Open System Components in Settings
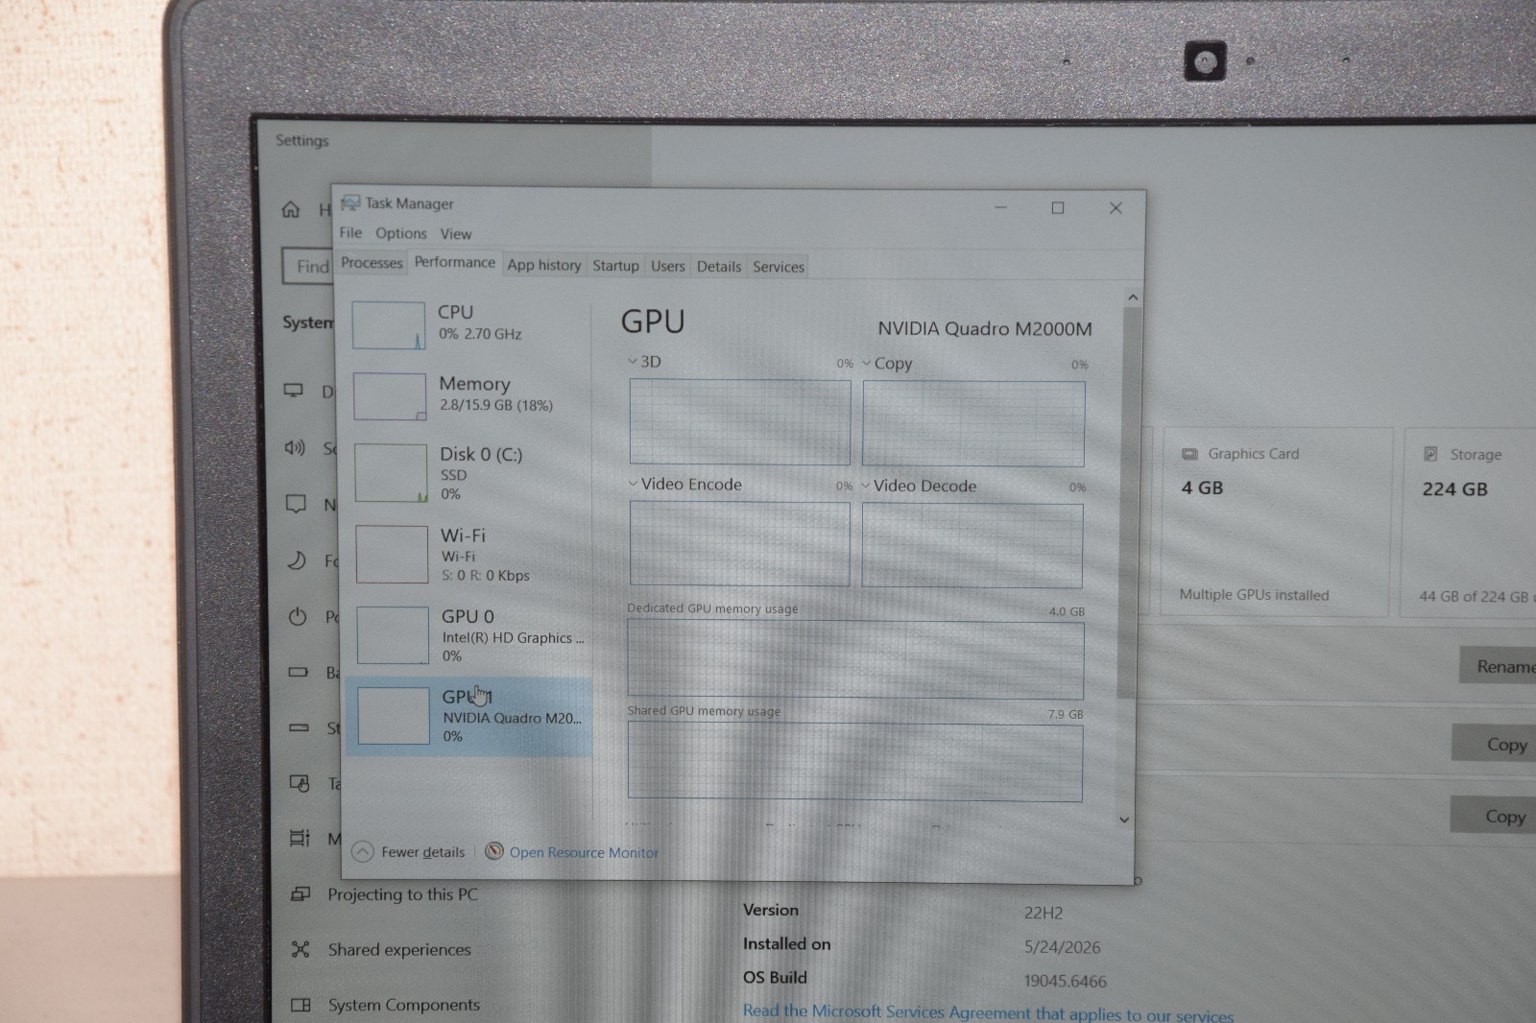1536x1023 pixels. 404,1005
